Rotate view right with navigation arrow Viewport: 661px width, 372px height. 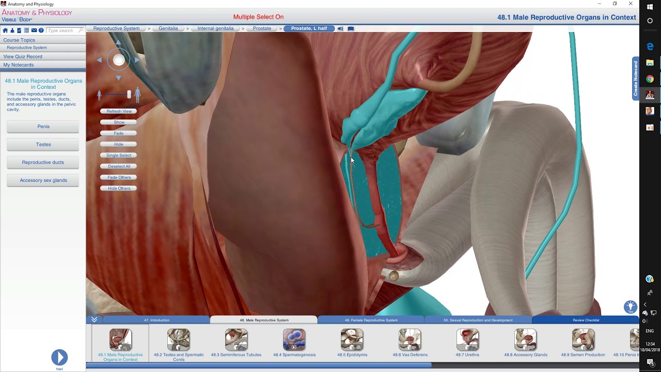point(137,60)
